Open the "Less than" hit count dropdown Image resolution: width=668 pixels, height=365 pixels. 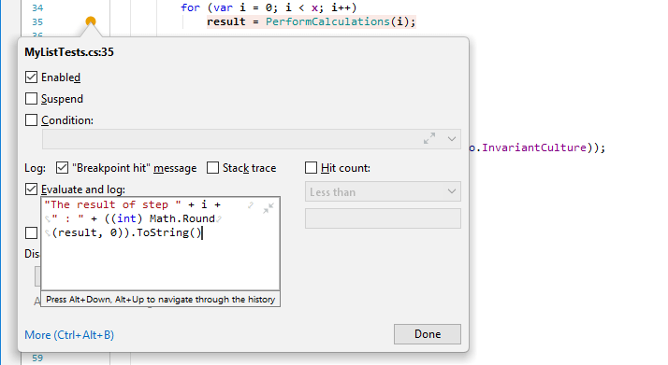point(383,191)
